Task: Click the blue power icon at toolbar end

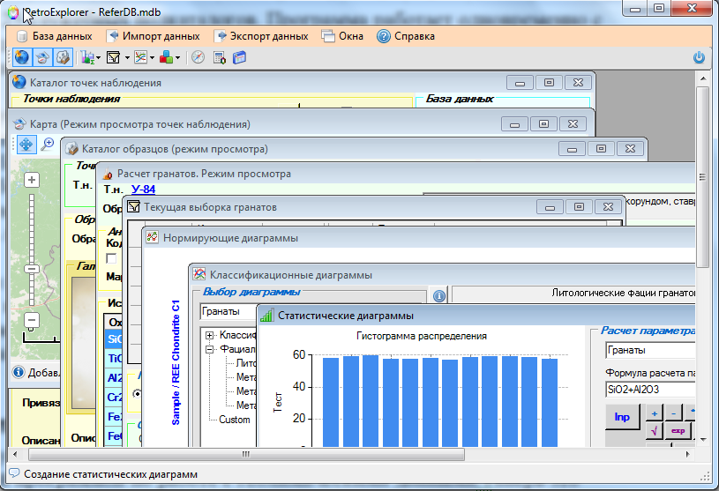Action: click(x=699, y=57)
